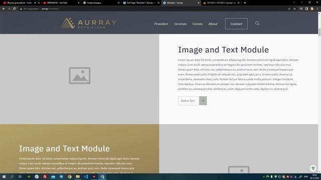
Task: Open Visual Studio Code from the taskbar
Action: pyautogui.click(x=86, y=176)
